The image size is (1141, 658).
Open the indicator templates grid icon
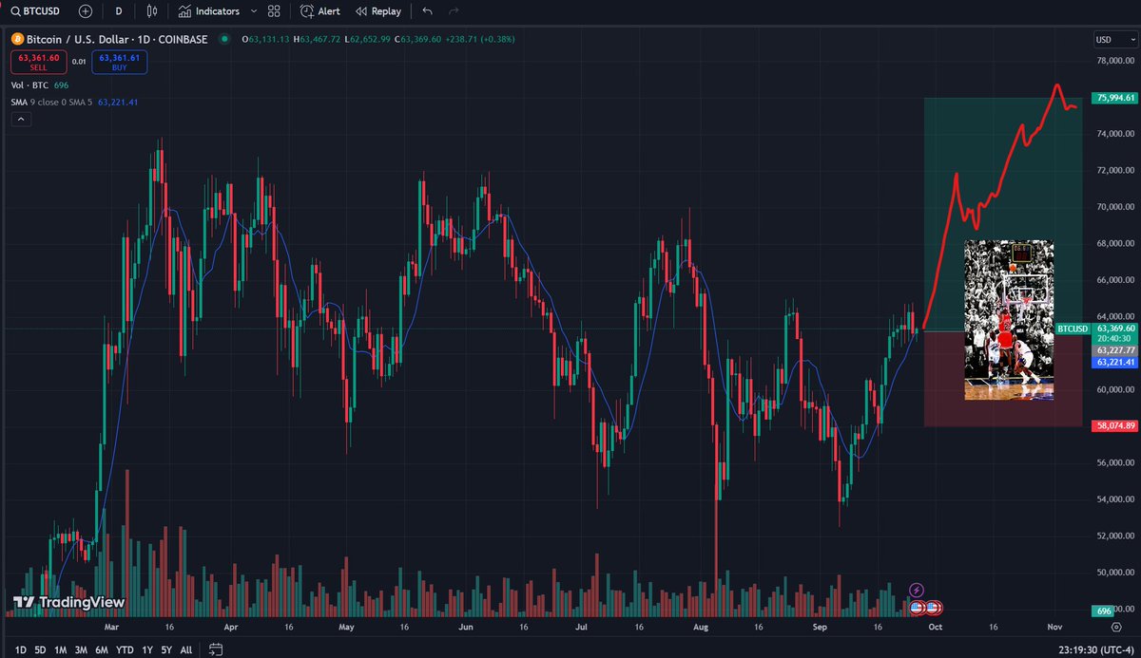coord(274,11)
